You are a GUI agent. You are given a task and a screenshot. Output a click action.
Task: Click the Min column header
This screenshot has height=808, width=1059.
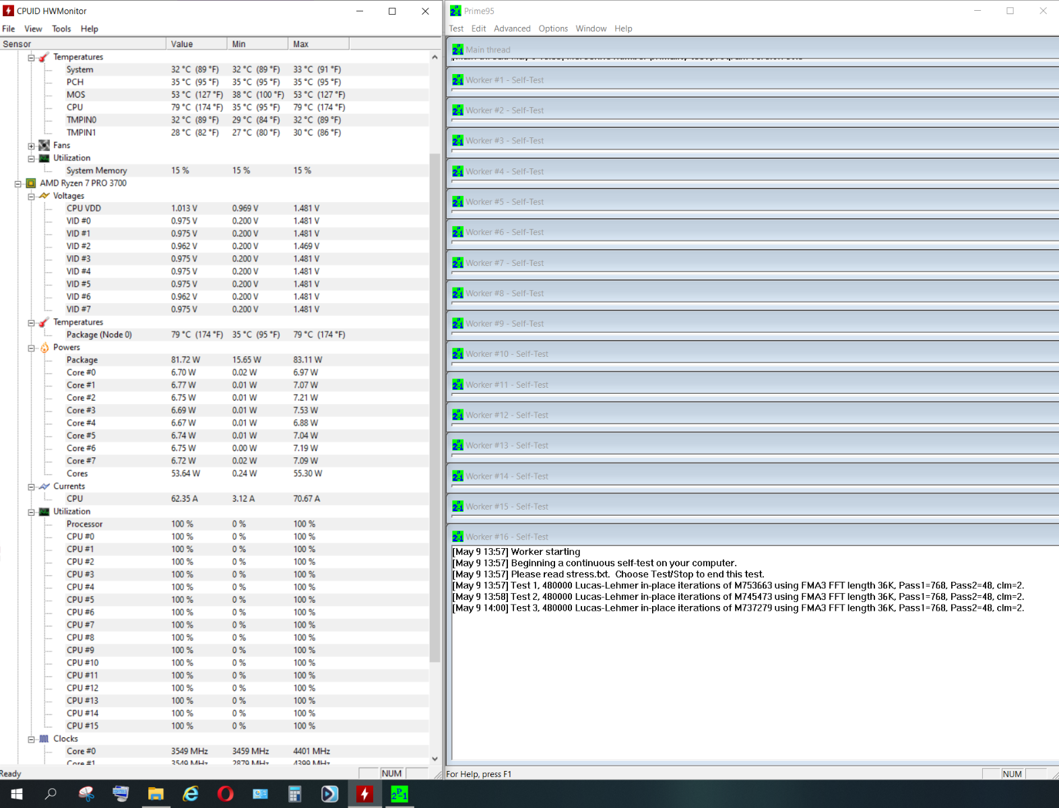coord(258,44)
